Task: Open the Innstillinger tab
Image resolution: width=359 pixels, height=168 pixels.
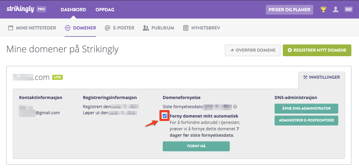Action: point(322,77)
